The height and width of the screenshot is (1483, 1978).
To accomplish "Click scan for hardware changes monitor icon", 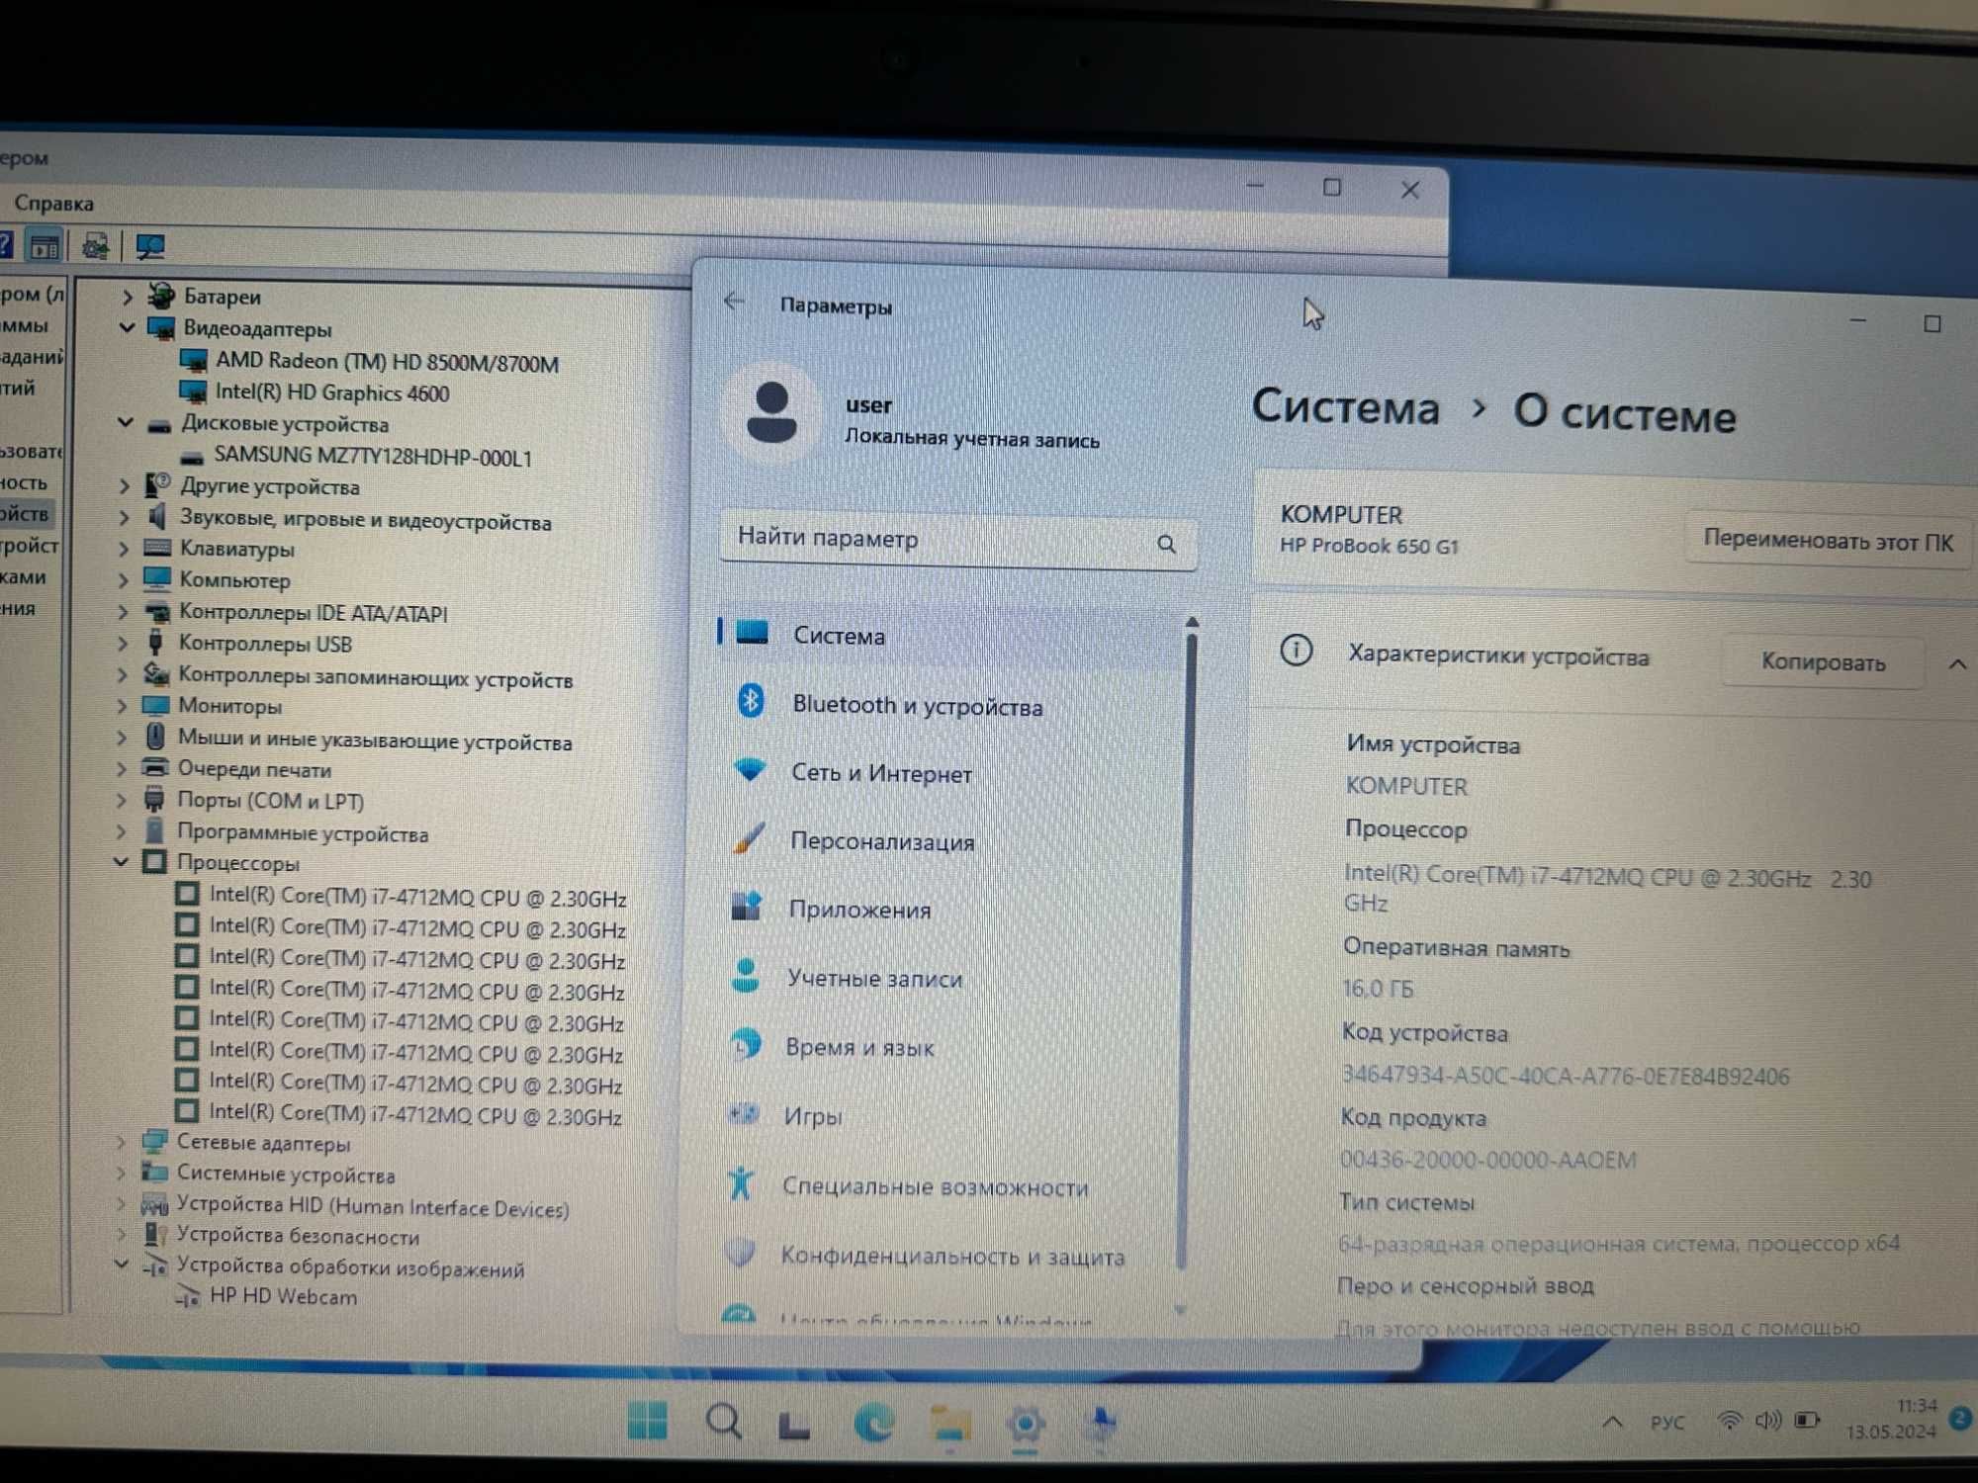I will pos(150,247).
